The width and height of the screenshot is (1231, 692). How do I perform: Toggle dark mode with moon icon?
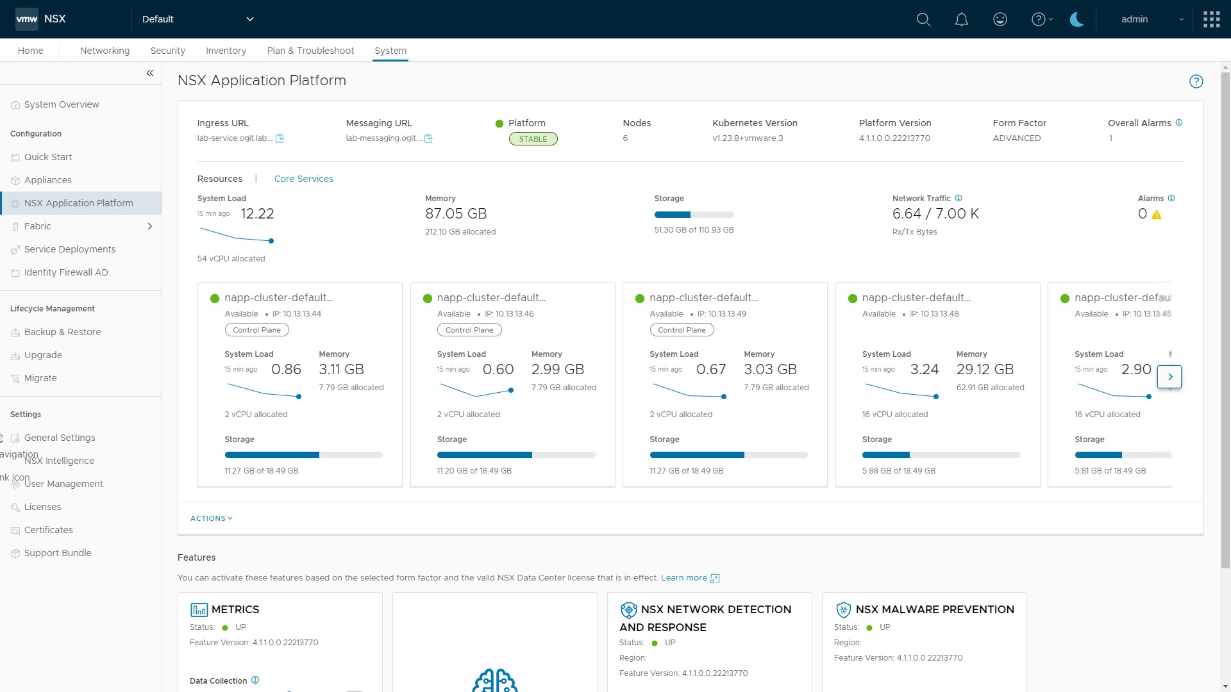(x=1077, y=19)
